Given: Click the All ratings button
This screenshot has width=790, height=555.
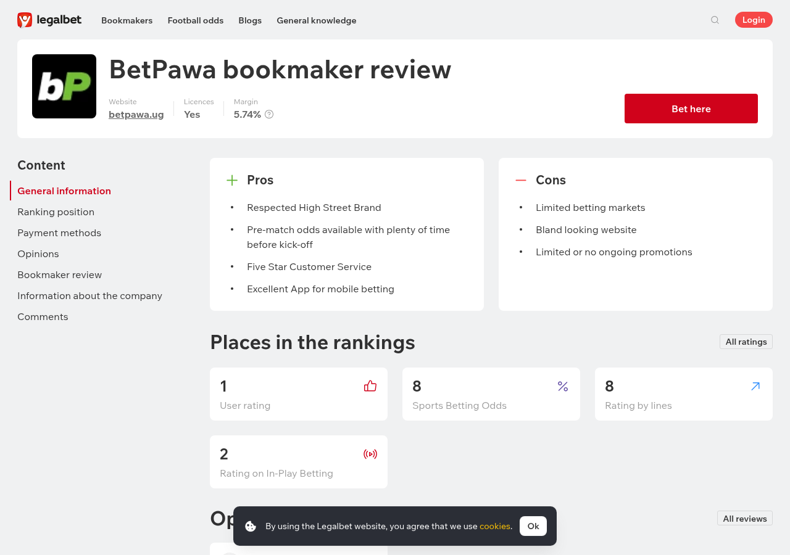Looking at the screenshot, I should coord(746,342).
